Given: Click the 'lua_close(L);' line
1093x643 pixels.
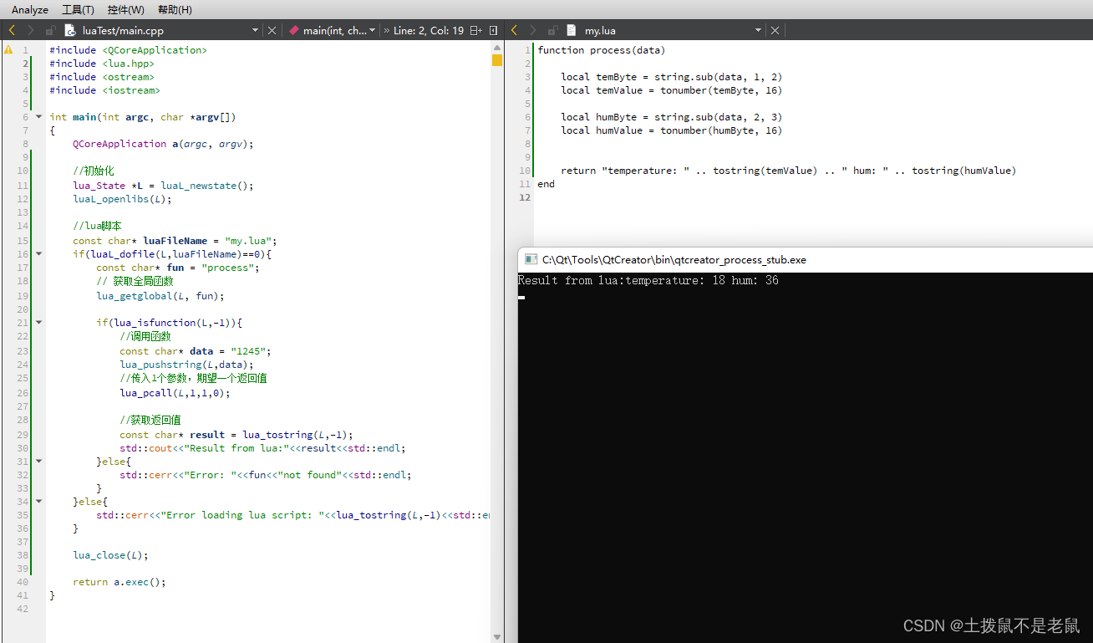Looking at the screenshot, I should point(110,555).
